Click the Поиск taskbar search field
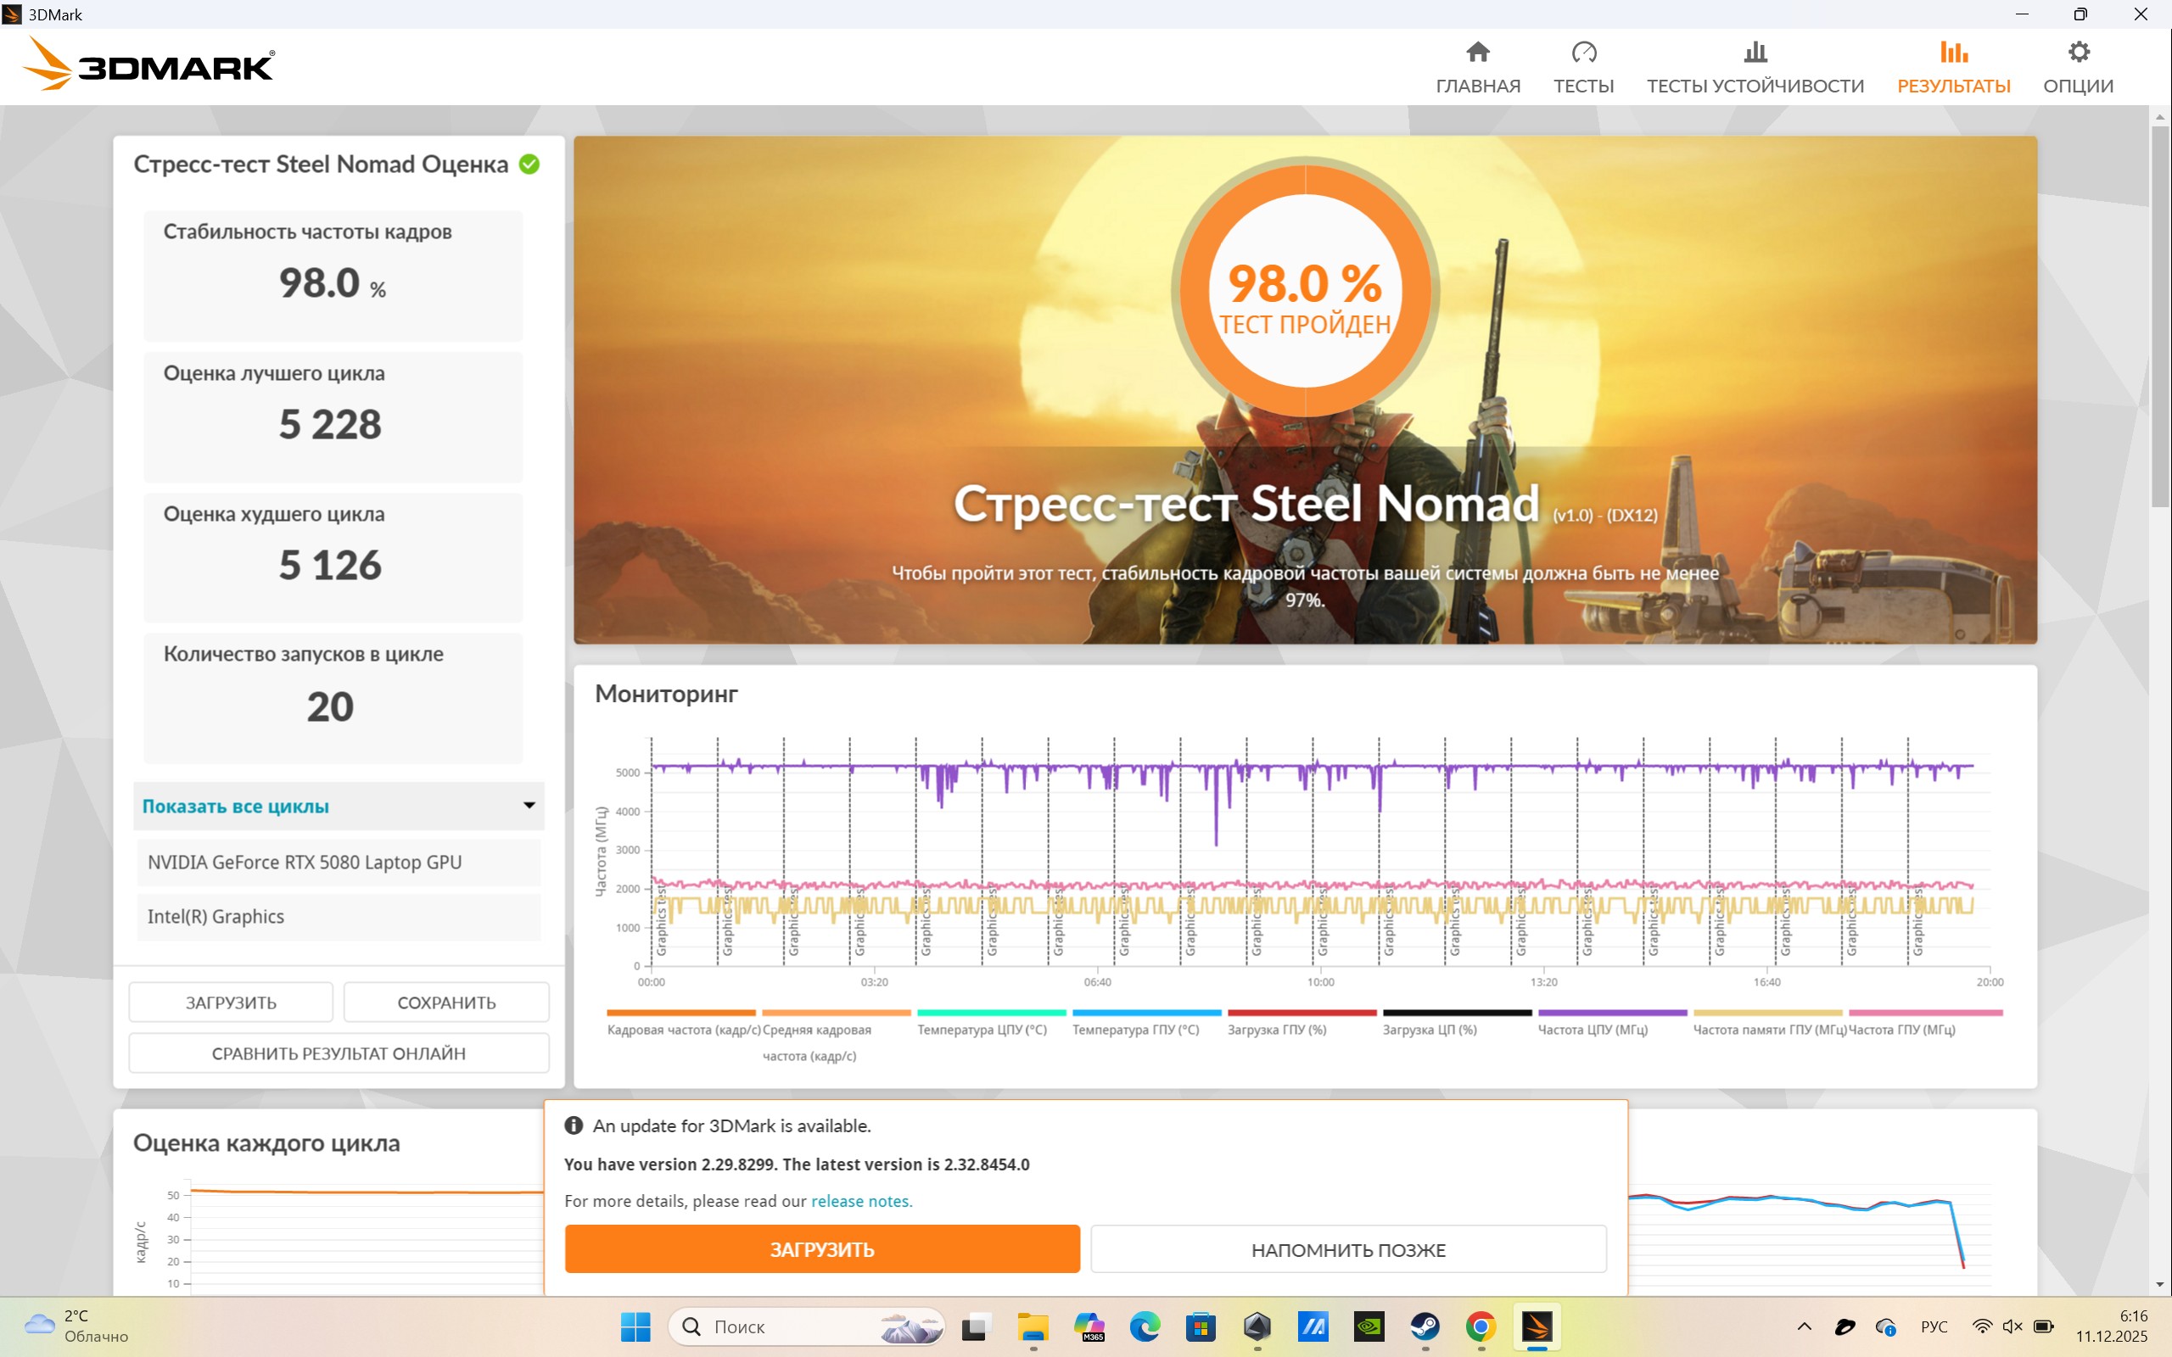 (x=806, y=1326)
